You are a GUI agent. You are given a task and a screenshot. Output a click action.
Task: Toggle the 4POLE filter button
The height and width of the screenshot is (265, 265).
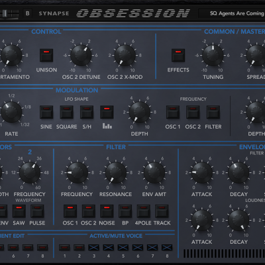pyautogui.click(x=144, y=211)
